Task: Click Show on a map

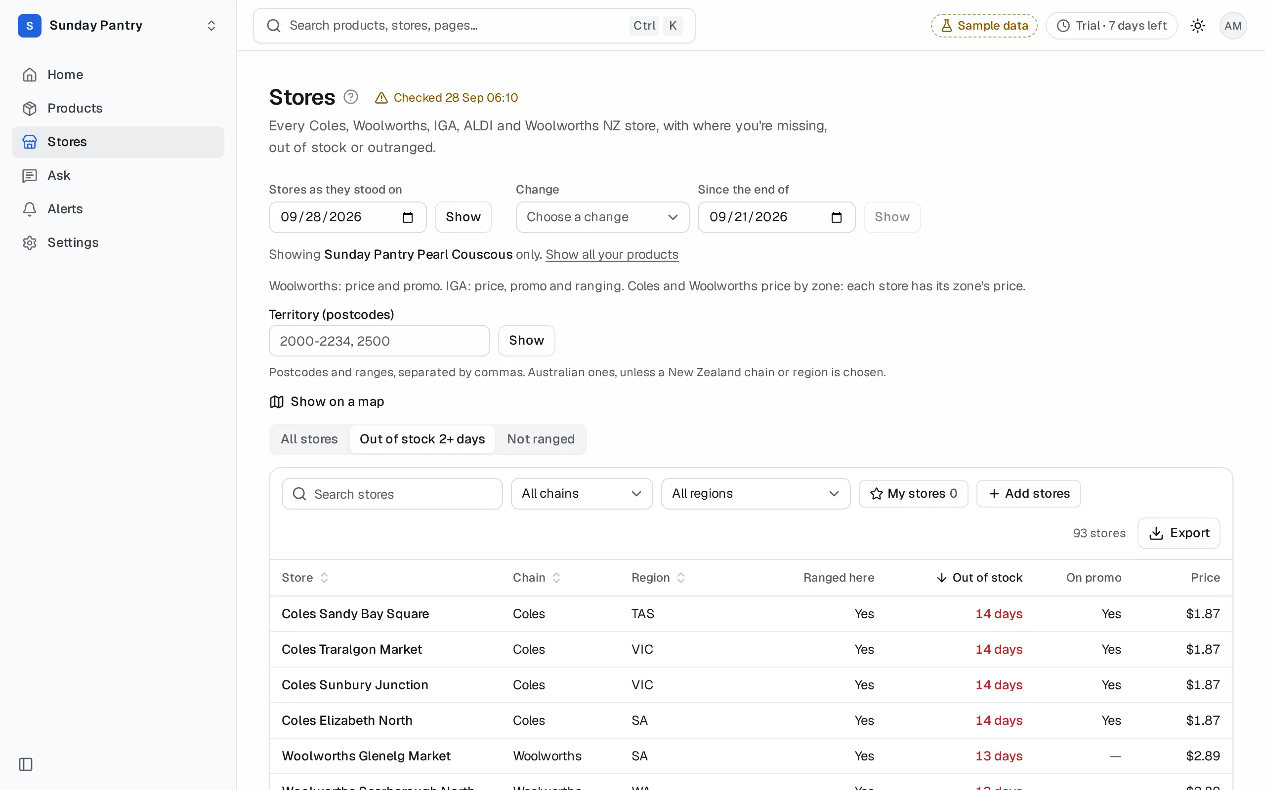Action: coord(327,402)
